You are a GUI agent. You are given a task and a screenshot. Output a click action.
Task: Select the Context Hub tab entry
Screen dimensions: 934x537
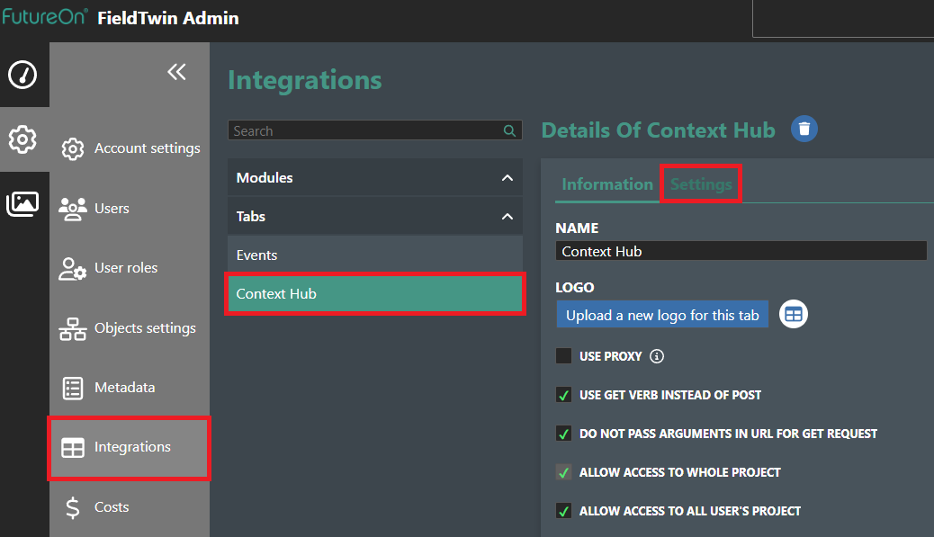click(x=374, y=293)
